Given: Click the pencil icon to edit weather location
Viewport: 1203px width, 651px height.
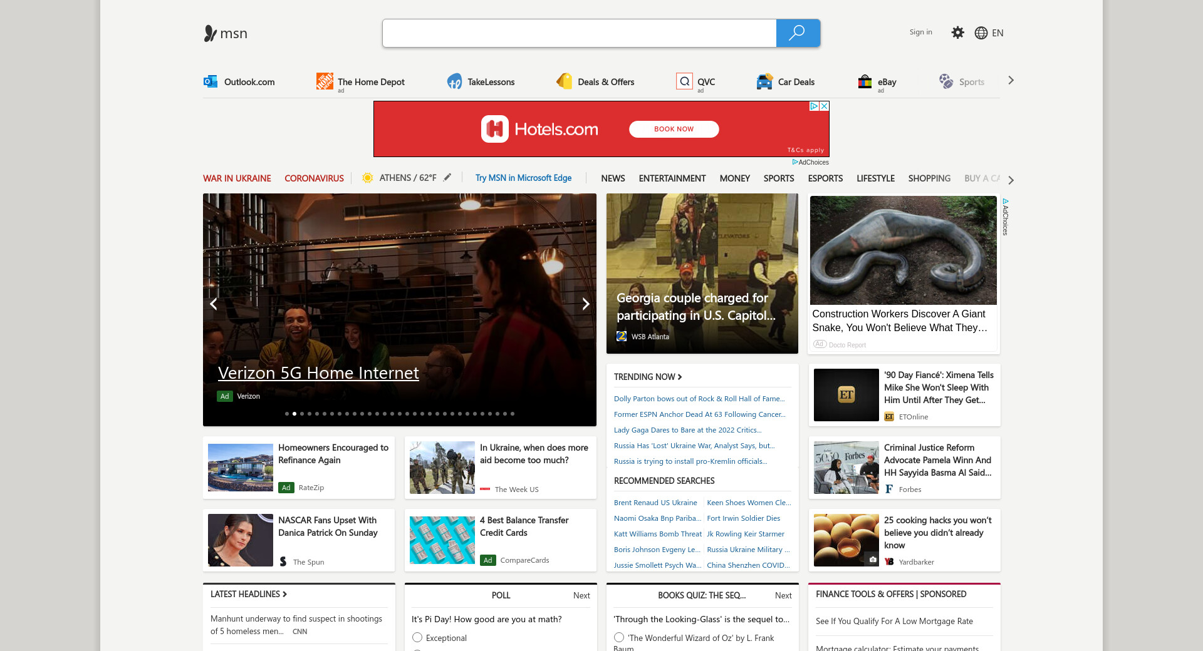Looking at the screenshot, I should click(447, 178).
